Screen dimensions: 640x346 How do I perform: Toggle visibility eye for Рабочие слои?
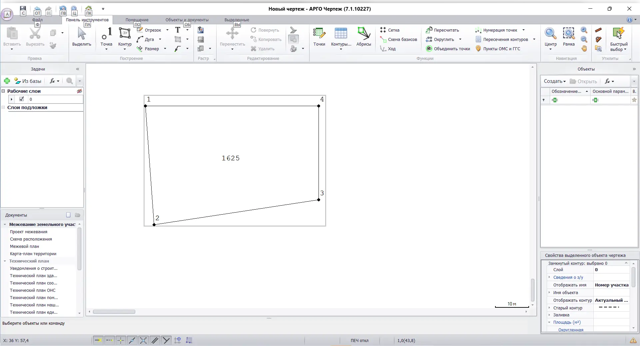point(79,91)
